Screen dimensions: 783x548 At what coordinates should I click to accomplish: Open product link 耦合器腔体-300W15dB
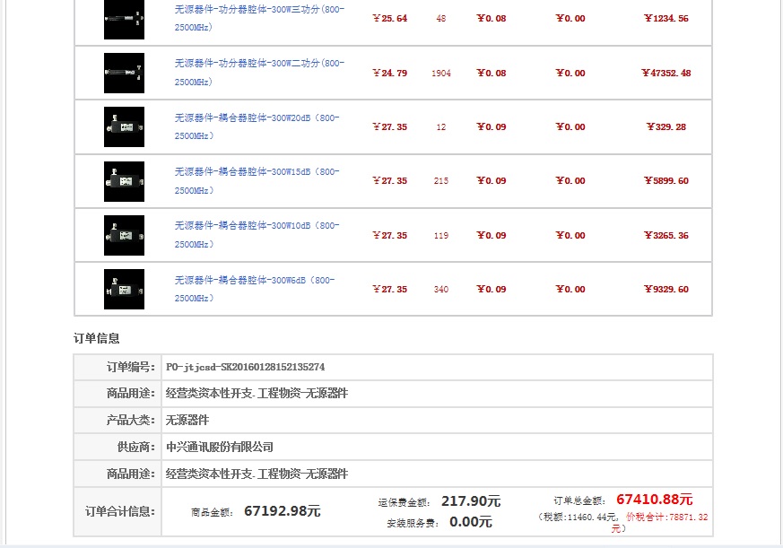click(x=257, y=180)
